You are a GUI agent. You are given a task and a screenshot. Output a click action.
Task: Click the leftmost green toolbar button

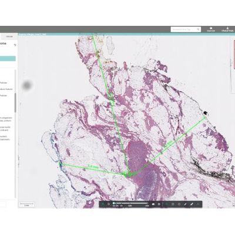click(x=102, y=204)
